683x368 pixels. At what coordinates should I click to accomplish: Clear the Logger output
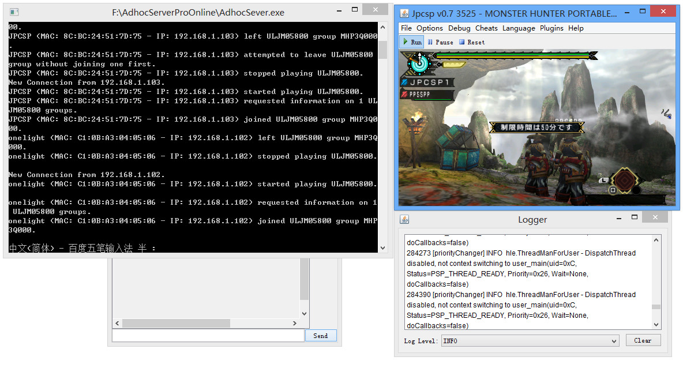(x=643, y=340)
